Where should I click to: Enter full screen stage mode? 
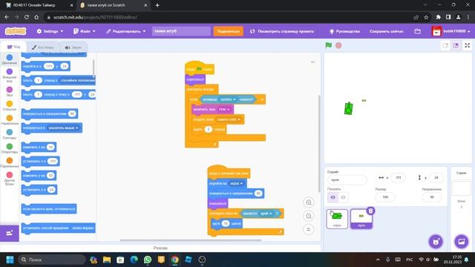tap(467, 45)
